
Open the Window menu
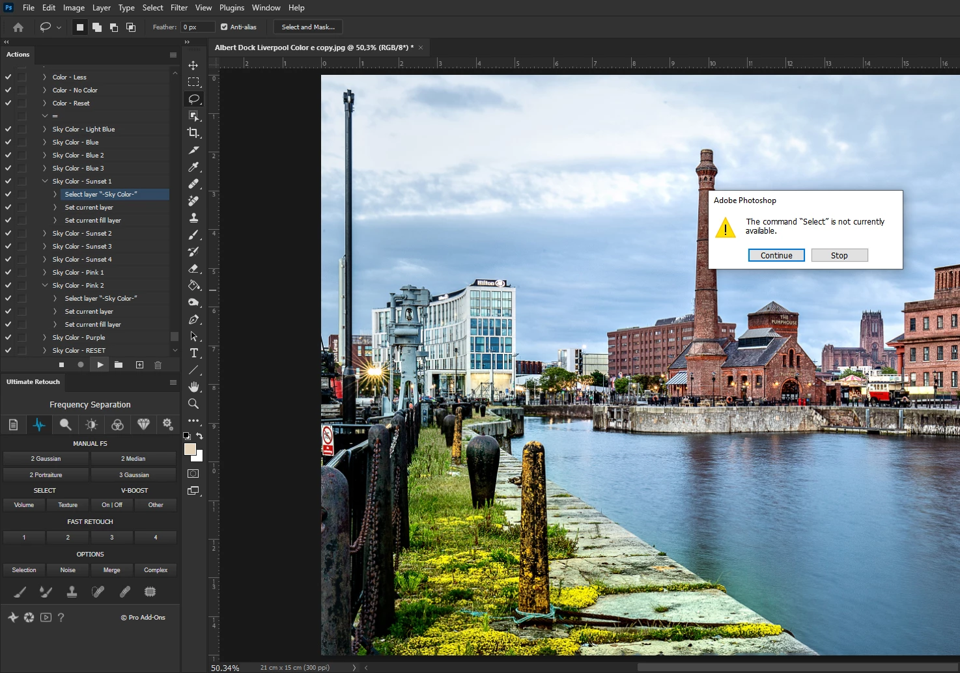coord(266,8)
